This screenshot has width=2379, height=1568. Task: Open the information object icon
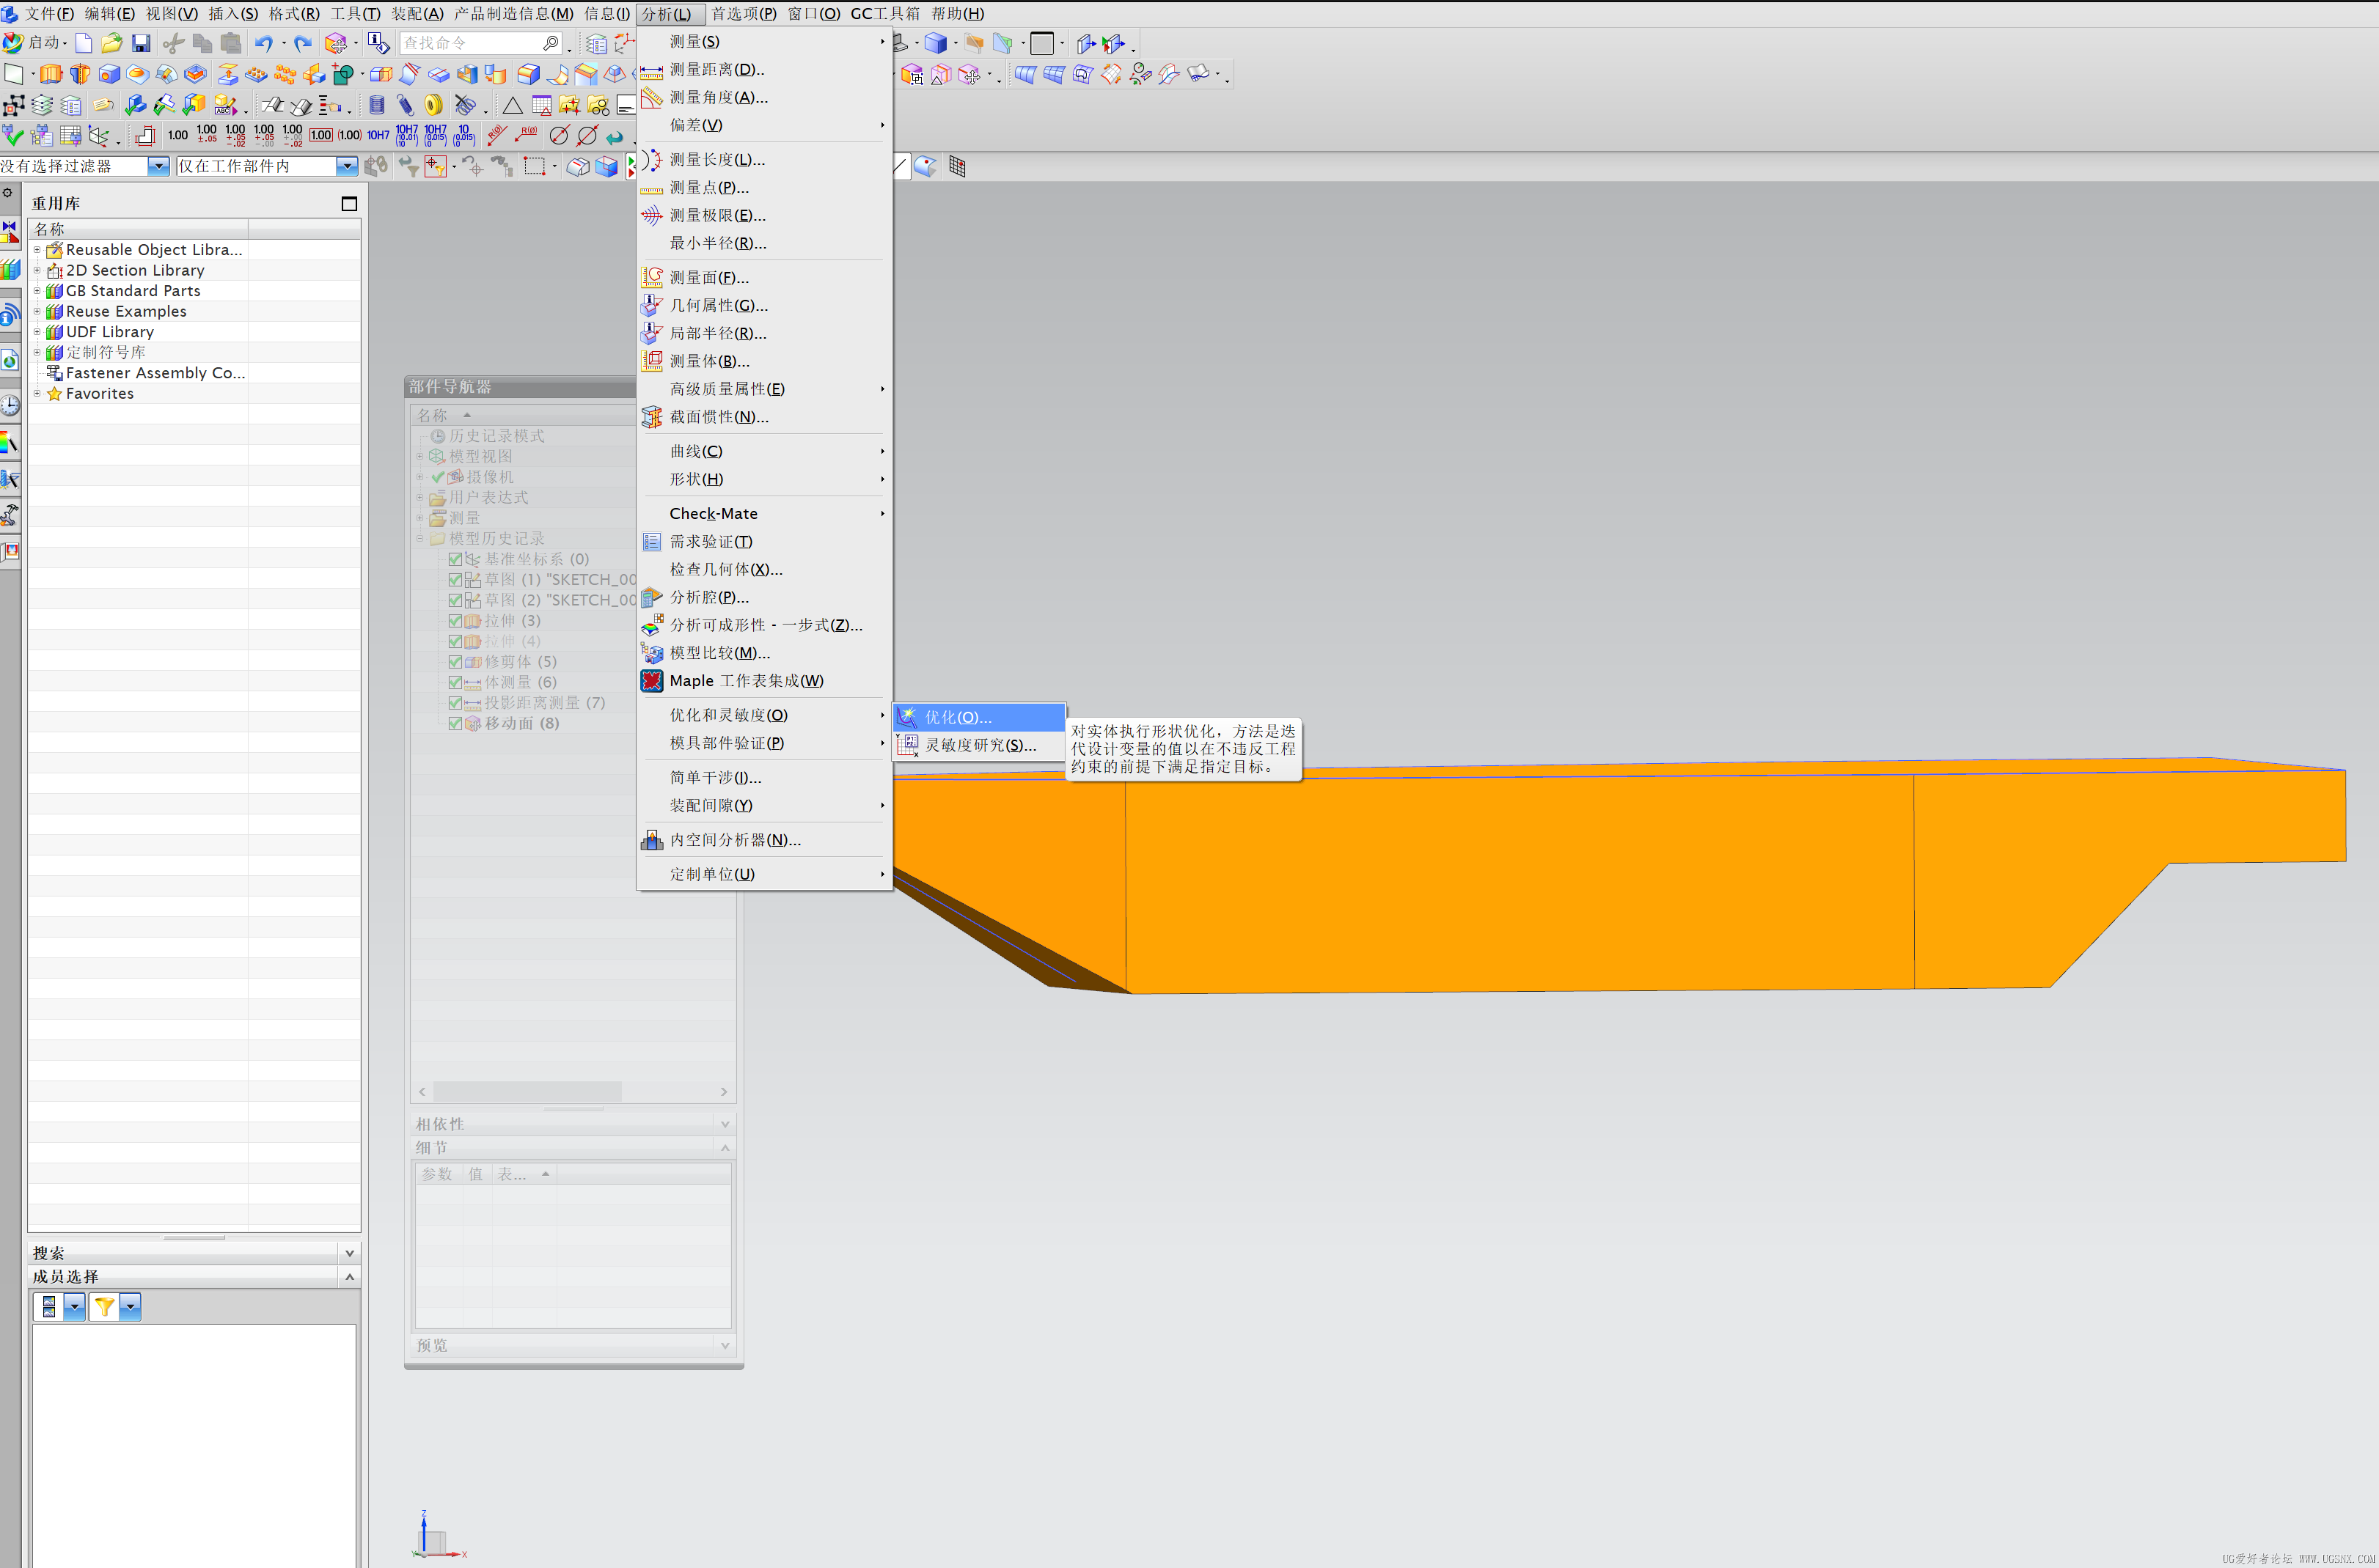tap(378, 43)
